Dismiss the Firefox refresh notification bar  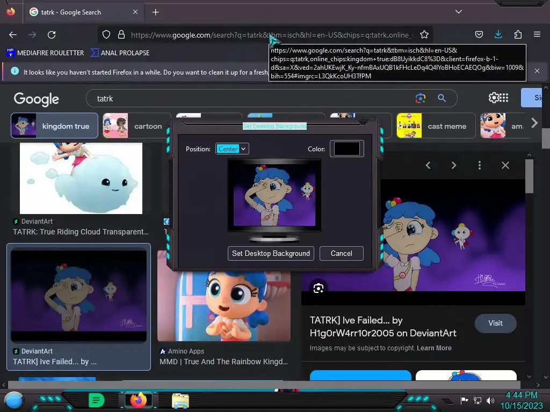click(537, 71)
